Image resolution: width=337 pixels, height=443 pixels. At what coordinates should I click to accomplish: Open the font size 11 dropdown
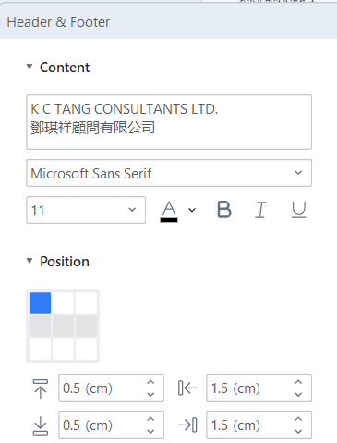86,210
